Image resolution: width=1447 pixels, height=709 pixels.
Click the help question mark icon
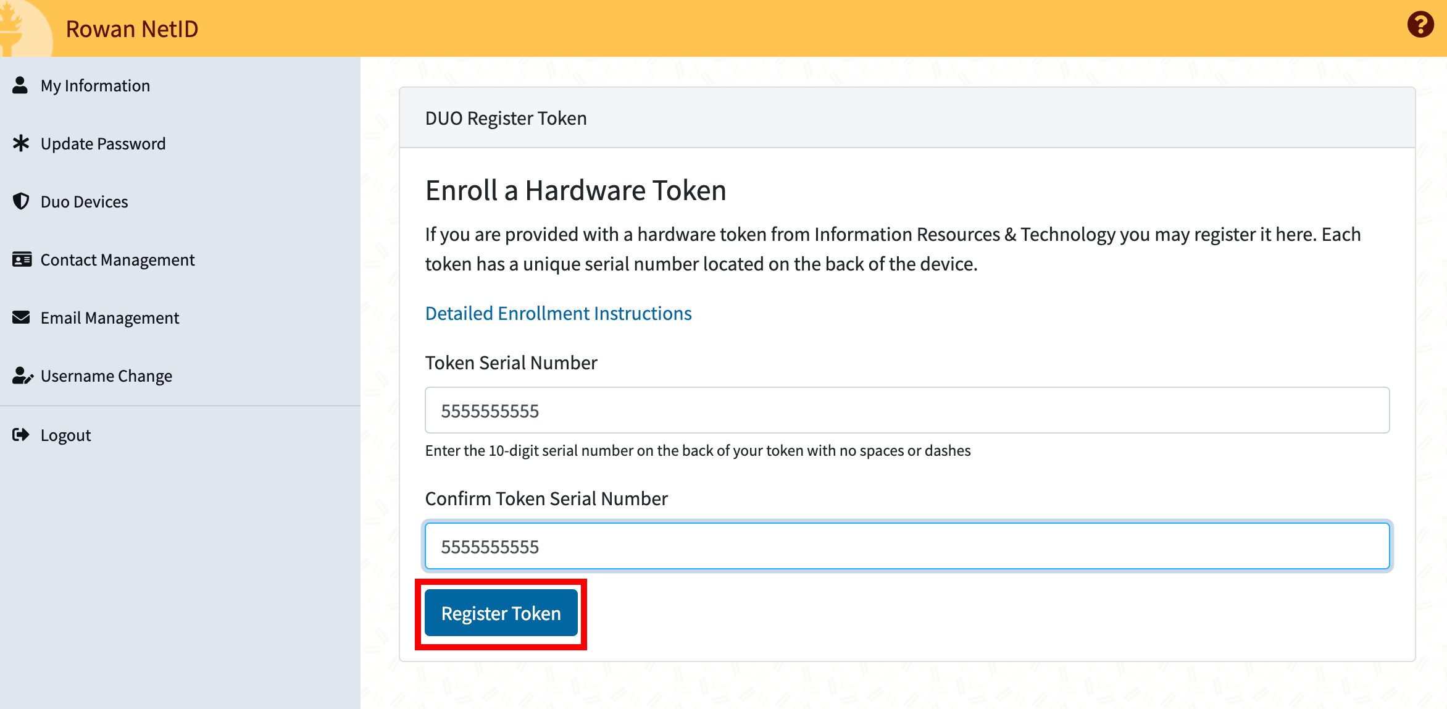coord(1420,25)
